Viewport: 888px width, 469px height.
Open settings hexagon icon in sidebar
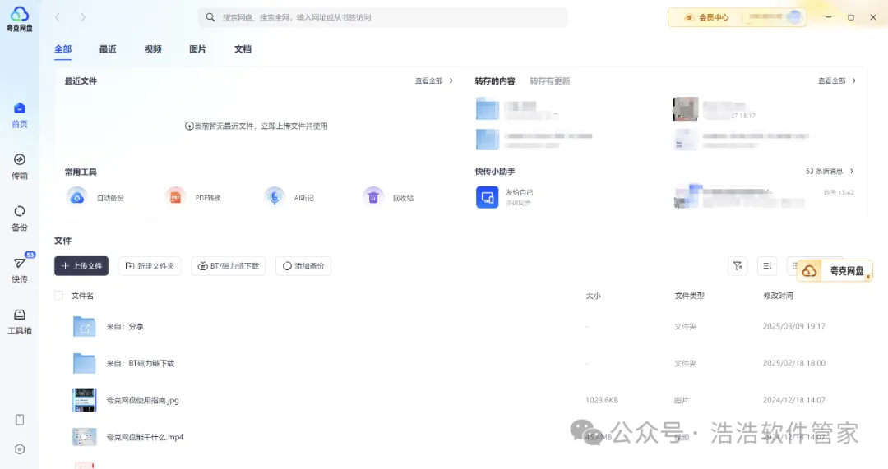click(19, 449)
